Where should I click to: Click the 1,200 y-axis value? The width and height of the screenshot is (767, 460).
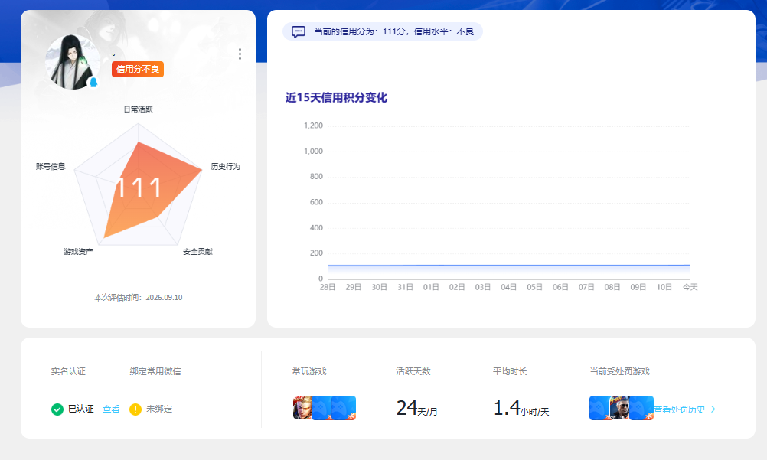[313, 126]
